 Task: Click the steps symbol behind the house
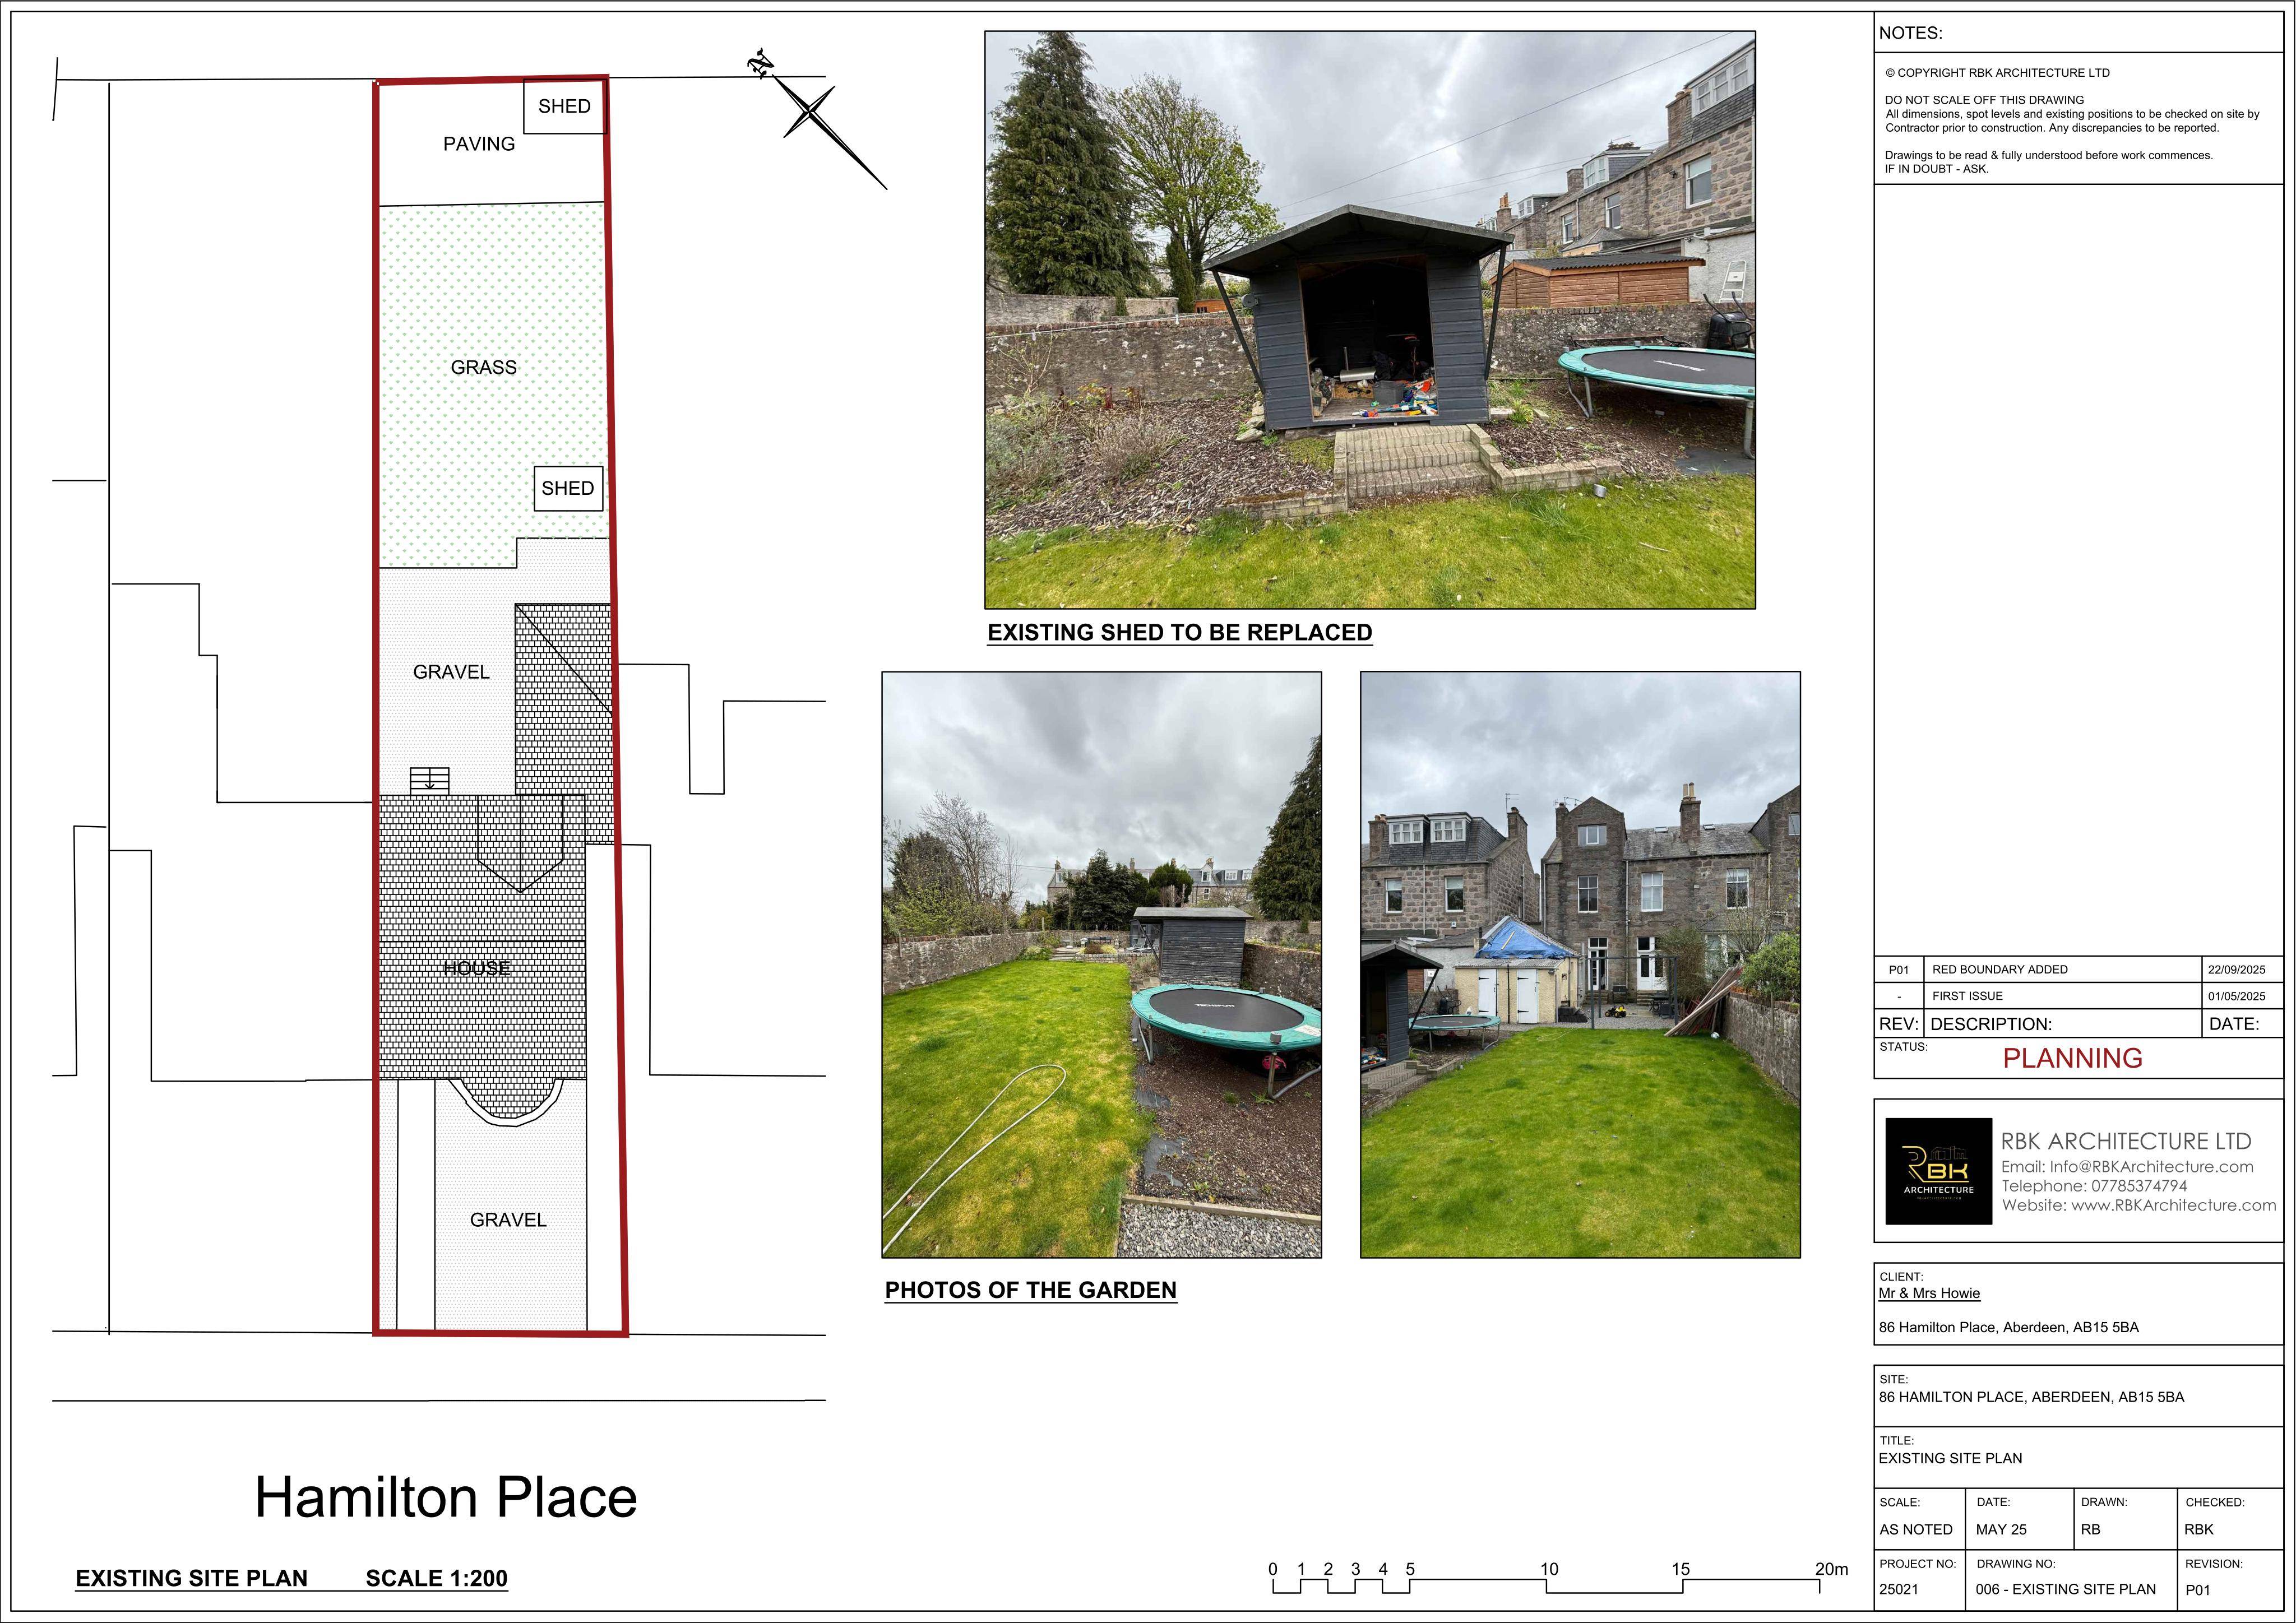pos(430,780)
